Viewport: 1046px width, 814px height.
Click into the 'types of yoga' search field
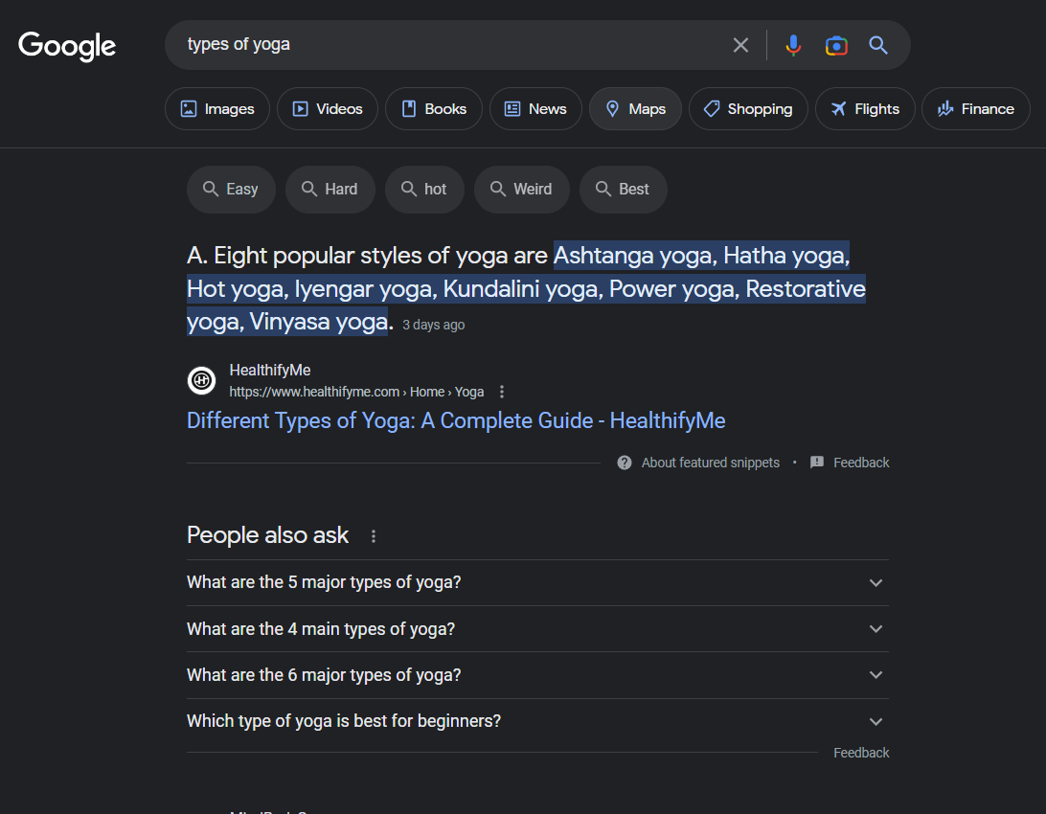click(454, 45)
